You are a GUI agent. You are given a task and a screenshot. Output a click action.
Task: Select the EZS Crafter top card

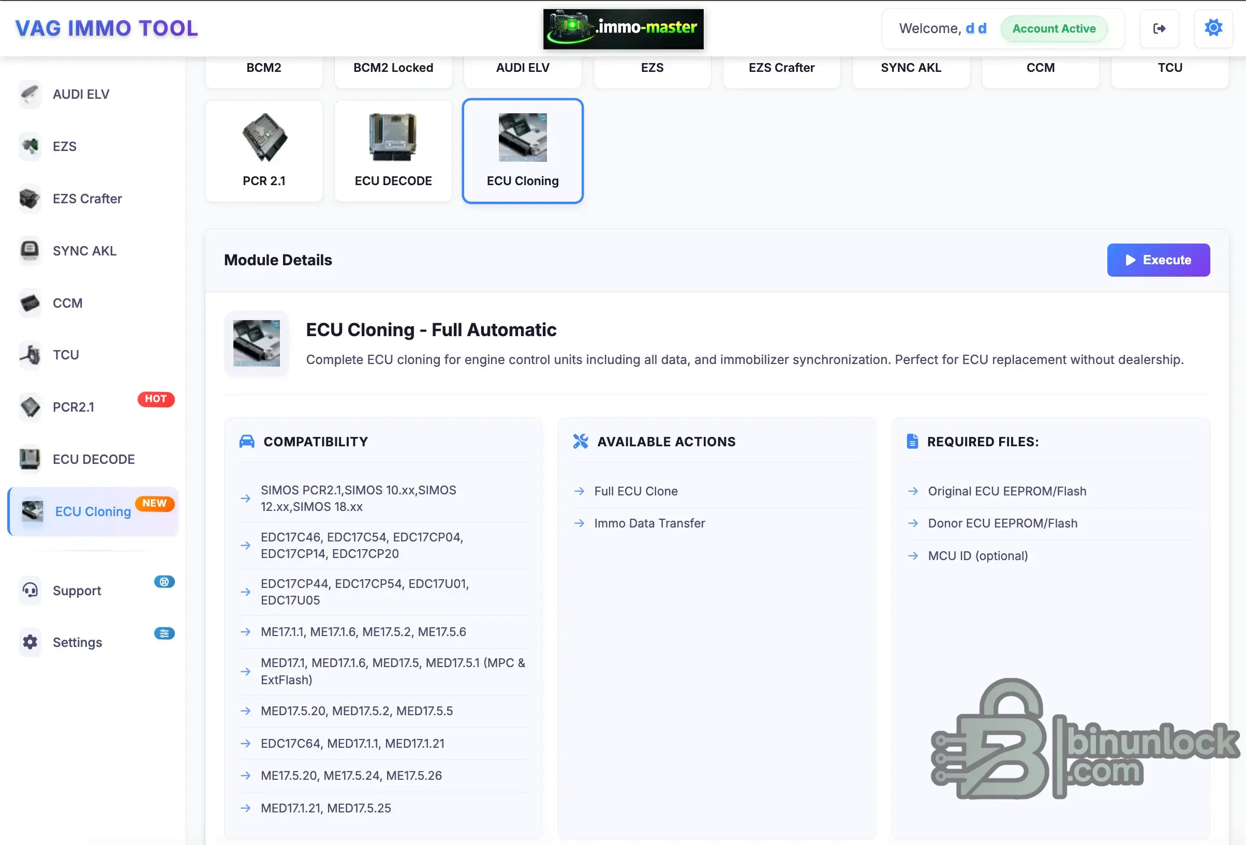[x=781, y=69]
